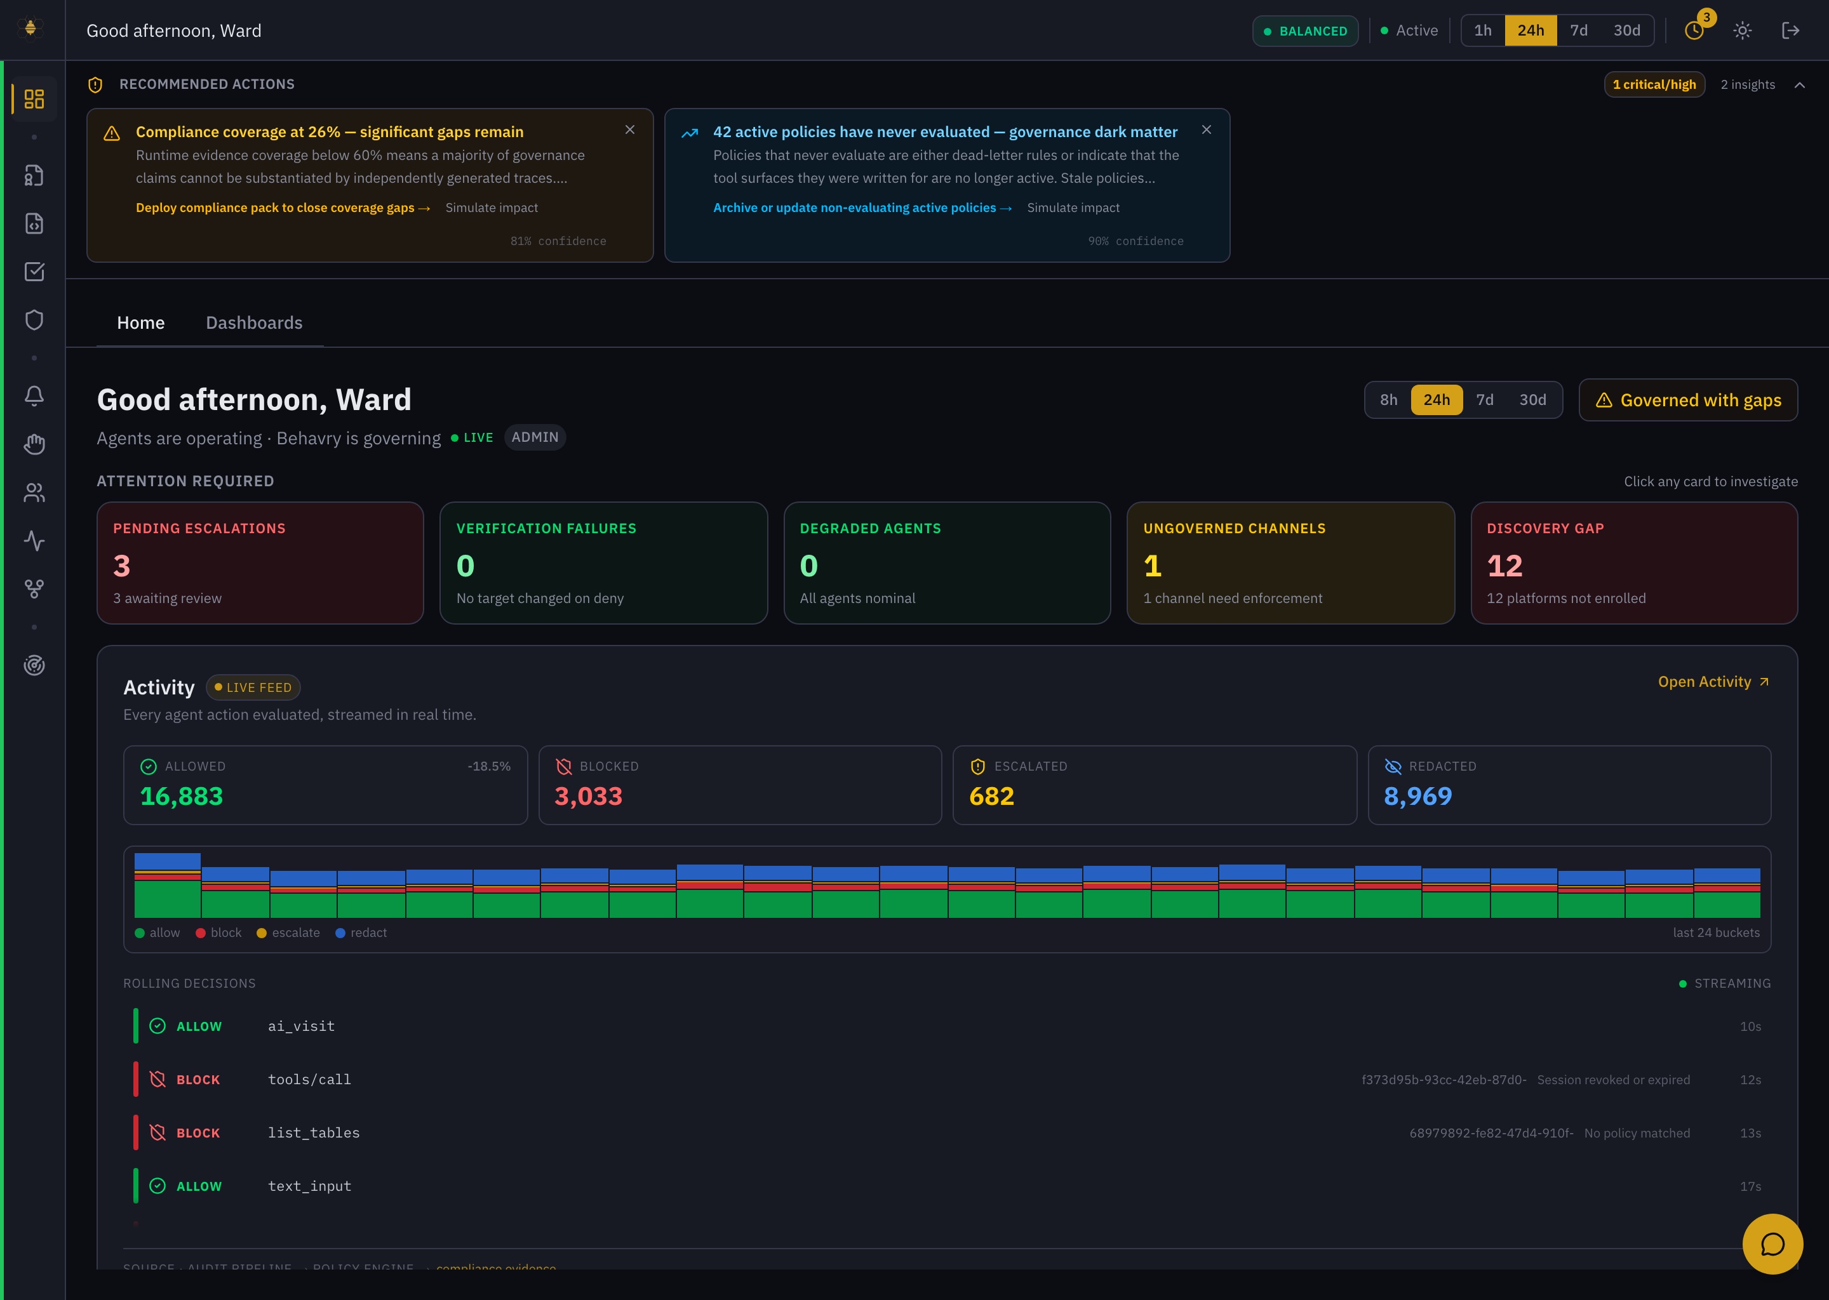Open the Discovery Gap card

[1635, 563]
